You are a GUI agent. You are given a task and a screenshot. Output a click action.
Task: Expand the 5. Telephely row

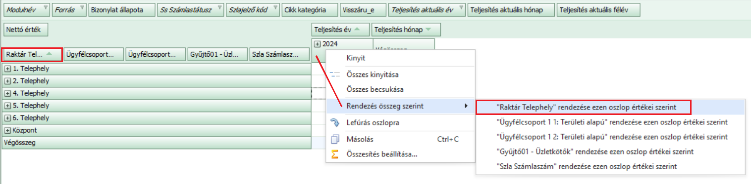coord(7,106)
